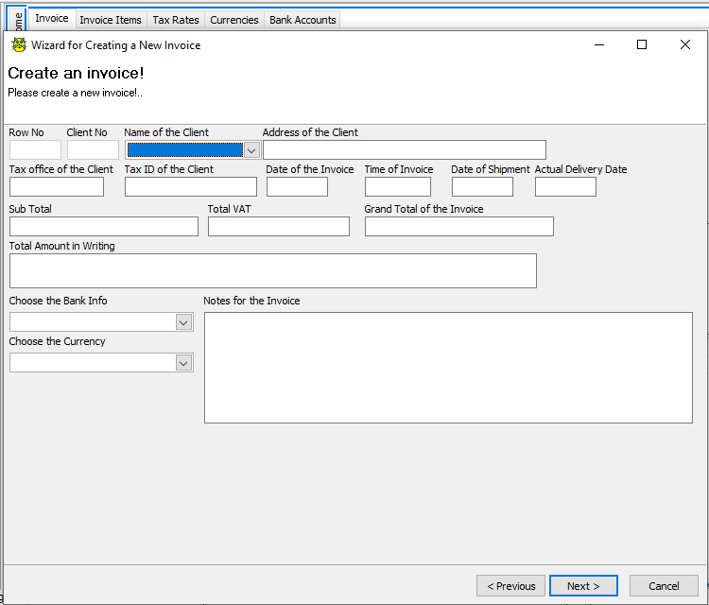The width and height of the screenshot is (709, 605).
Task: Expand the Name of the Client dropdown arrow
Action: point(251,150)
